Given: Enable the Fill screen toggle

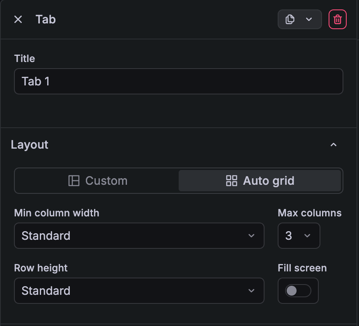Looking at the screenshot, I should [298, 291].
